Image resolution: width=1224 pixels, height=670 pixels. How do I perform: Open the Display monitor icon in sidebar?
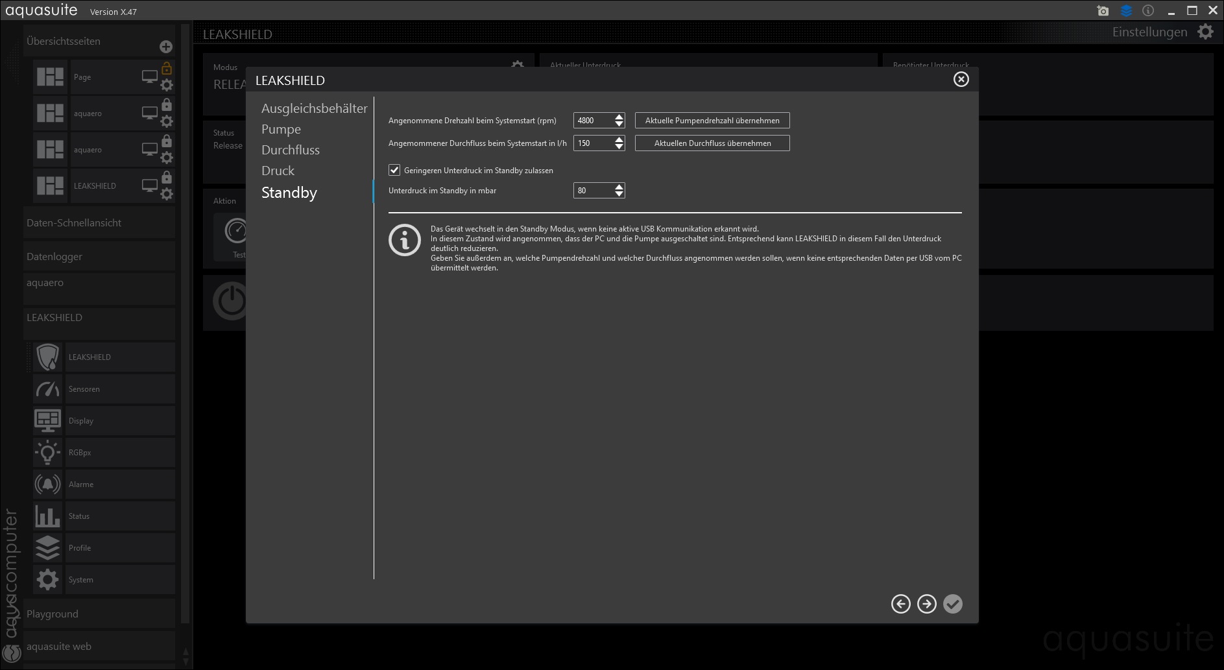tap(48, 420)
